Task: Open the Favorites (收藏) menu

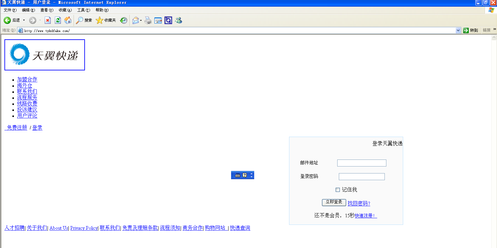Action: (x=65, y=10)
